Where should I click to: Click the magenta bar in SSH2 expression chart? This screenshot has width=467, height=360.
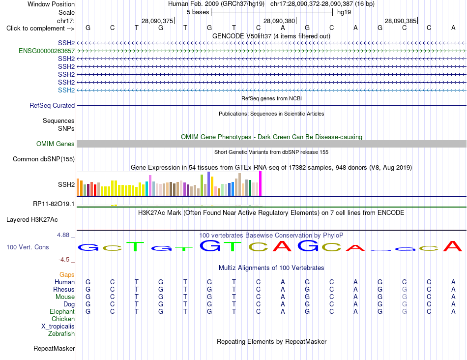point(261,183)
